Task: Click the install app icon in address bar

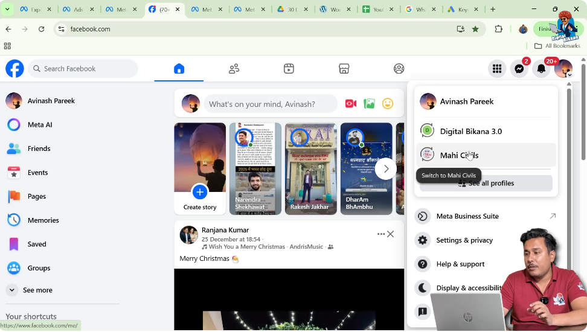Action: pyautogui.click(x=460, y=29)
